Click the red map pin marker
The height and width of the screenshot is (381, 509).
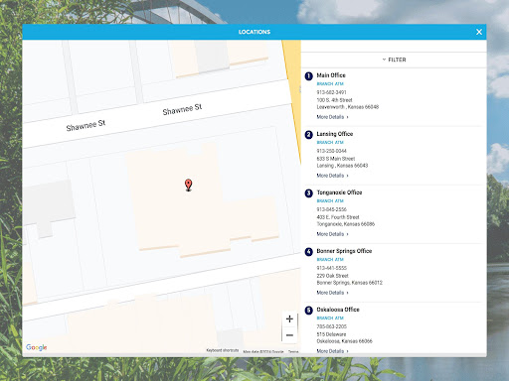click(x=188, y=185)
